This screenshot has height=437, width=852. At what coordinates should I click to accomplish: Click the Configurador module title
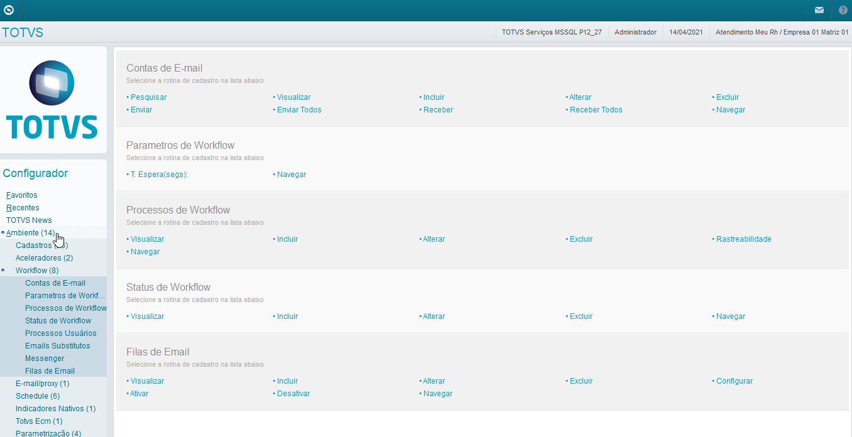pyautogui.click(x=35, y=173)
